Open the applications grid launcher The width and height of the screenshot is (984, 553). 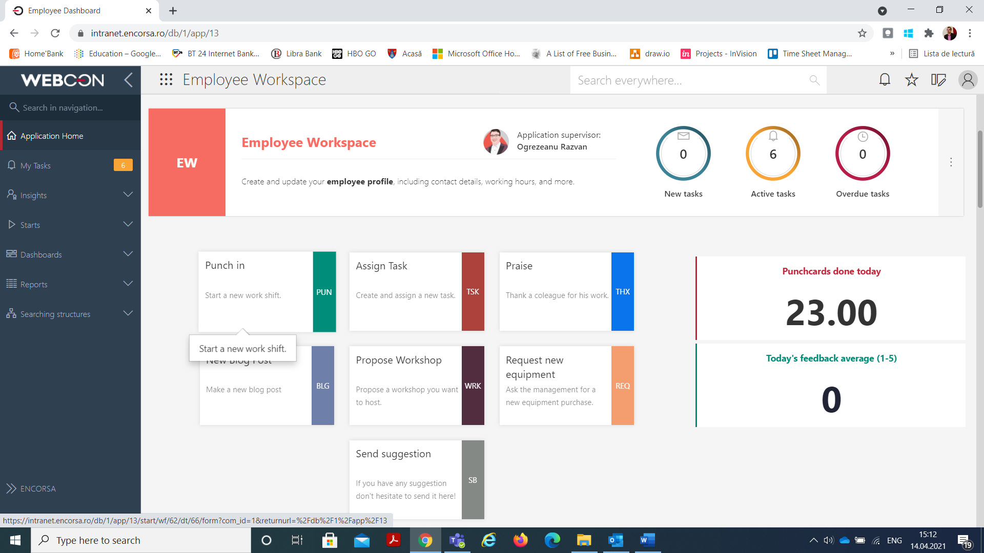pos(166,79)
